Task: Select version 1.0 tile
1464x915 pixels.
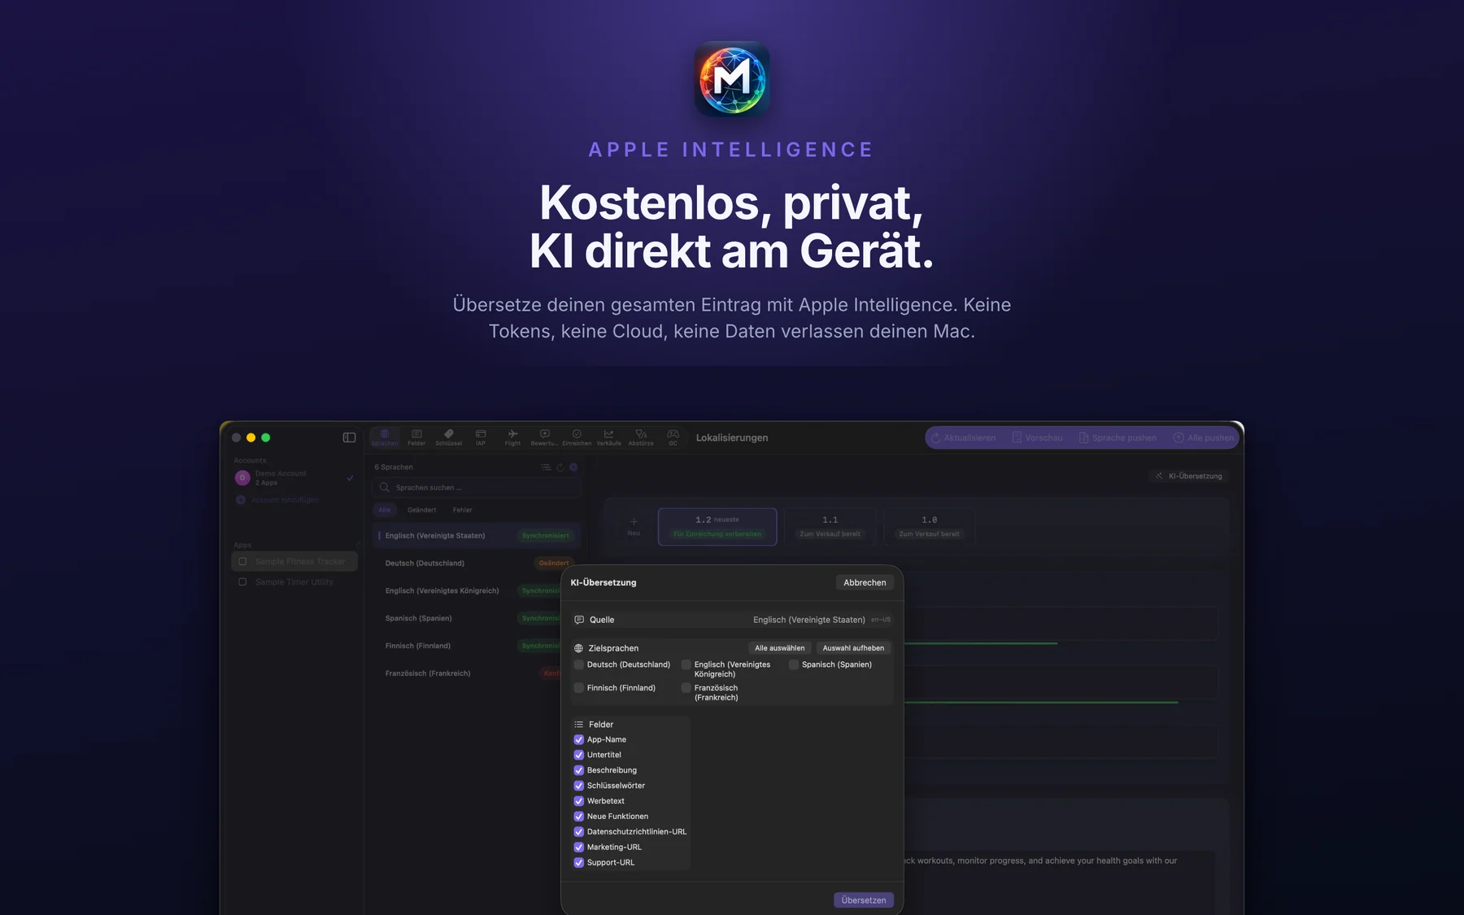Action: (929, 526)
